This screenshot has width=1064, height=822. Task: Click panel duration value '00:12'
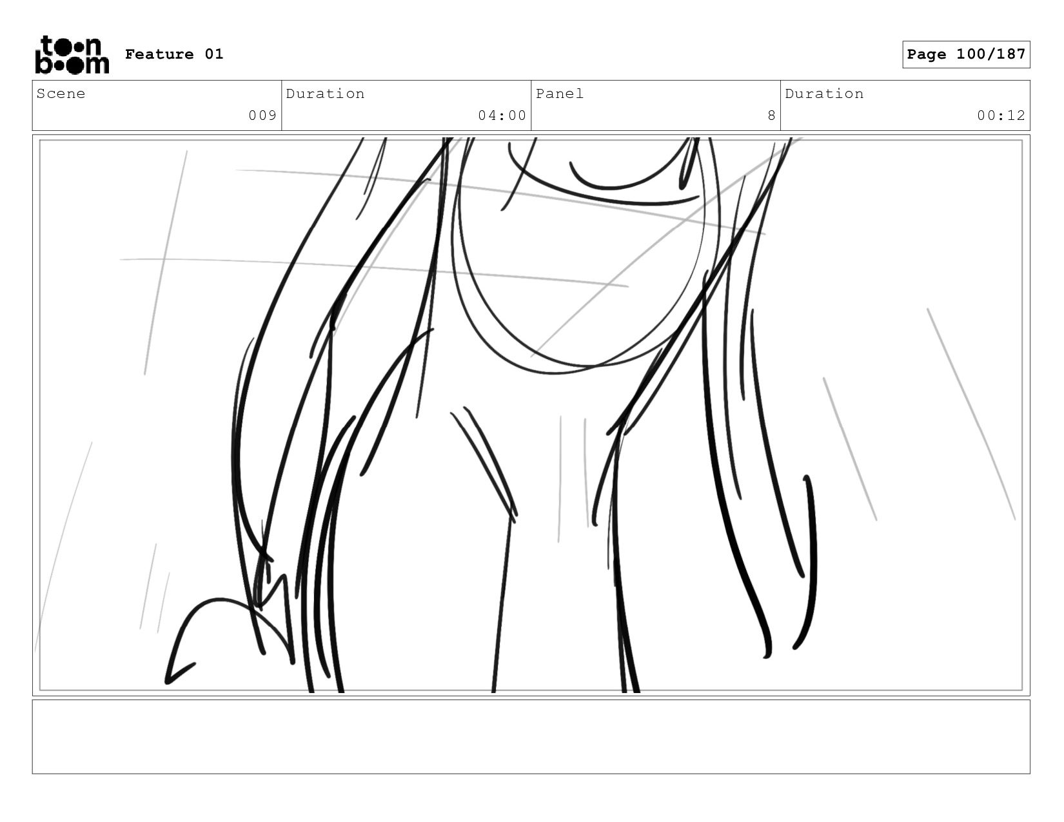[x=1001, y=115]
